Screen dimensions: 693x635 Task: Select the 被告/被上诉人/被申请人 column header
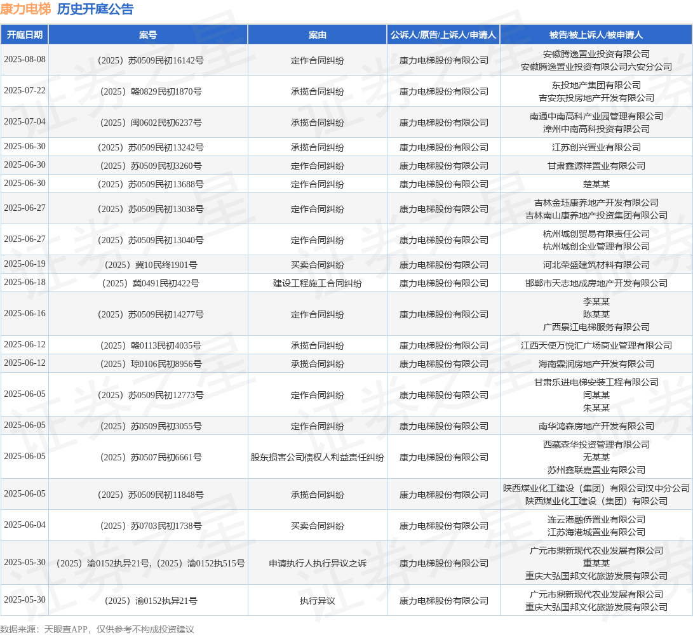click(x=596, y=35)
